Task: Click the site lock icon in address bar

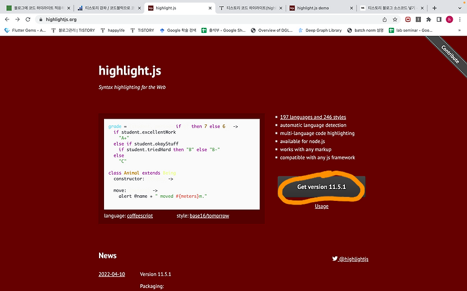Action: click(41, 19)
